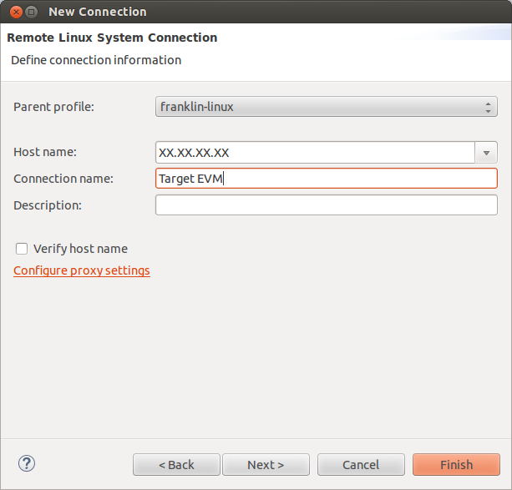Select the Host name label
The width and height of the screenshot is (512, 490).
(45, 152)
